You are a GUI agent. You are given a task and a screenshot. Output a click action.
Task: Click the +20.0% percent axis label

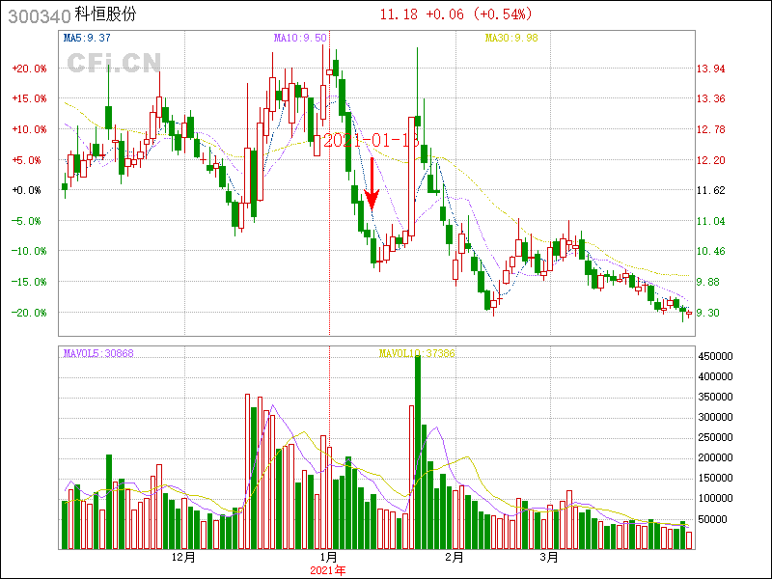click(29, 69)
